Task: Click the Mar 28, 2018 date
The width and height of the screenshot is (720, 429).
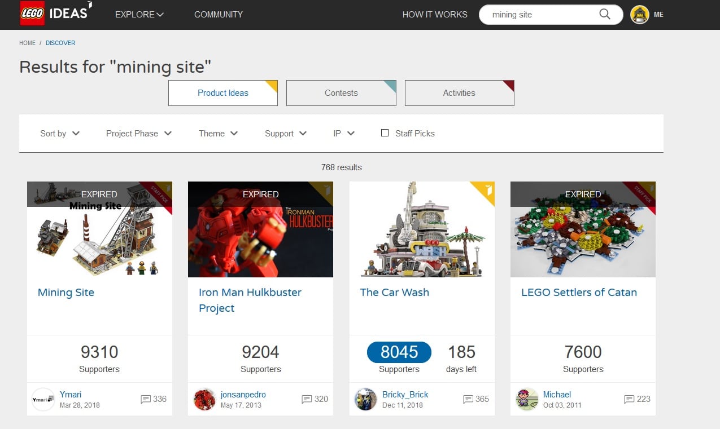Action: coord(80,405)
